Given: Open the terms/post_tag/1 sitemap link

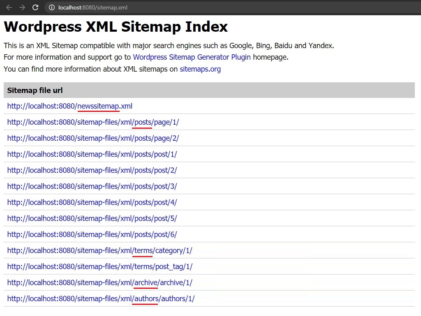Looking at the screenshot, I should click(x=99, y=266).
